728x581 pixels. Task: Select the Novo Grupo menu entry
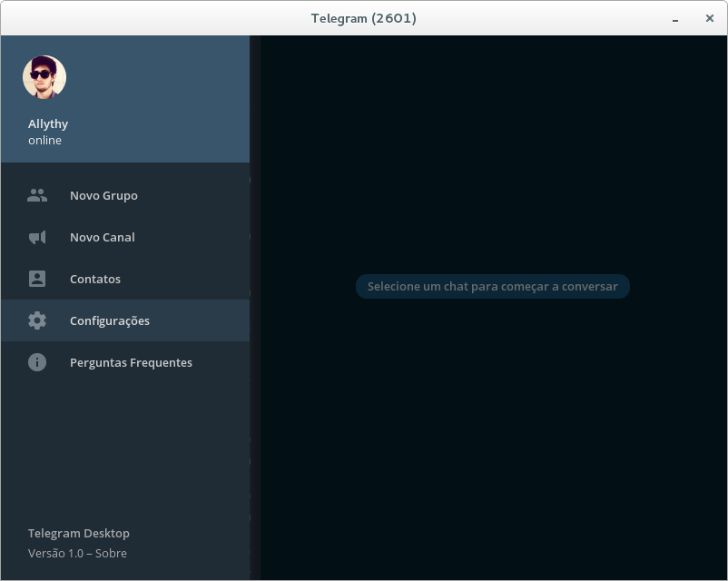pos(125,195)
